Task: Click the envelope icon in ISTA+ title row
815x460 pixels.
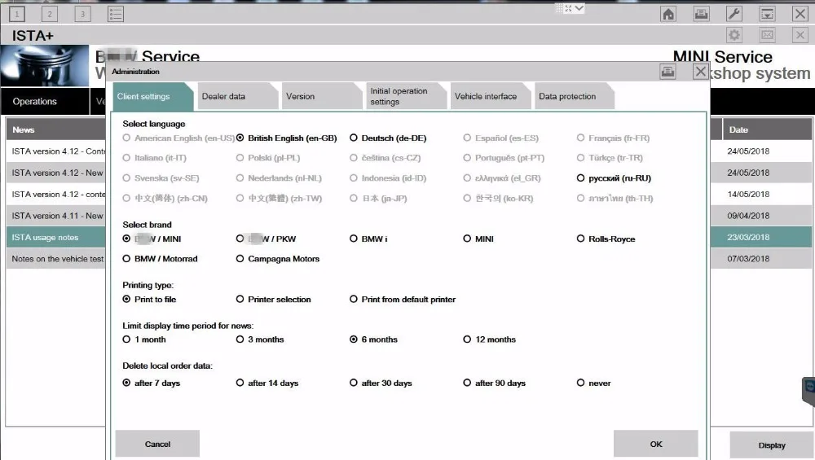Action: (767, 35)
